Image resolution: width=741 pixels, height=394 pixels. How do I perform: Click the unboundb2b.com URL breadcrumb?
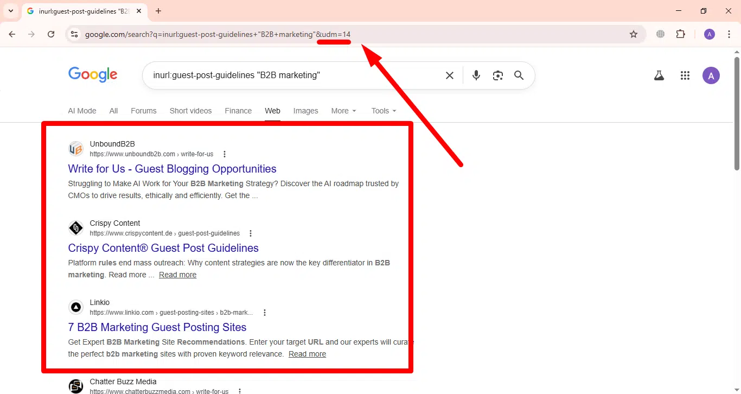152,154
